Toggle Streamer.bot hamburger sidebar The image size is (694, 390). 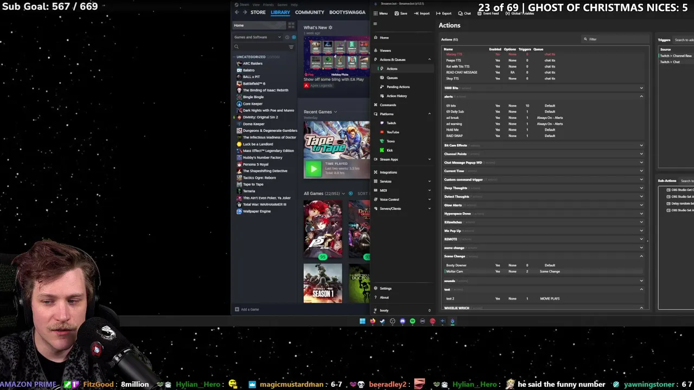click(x=375, y=24)
